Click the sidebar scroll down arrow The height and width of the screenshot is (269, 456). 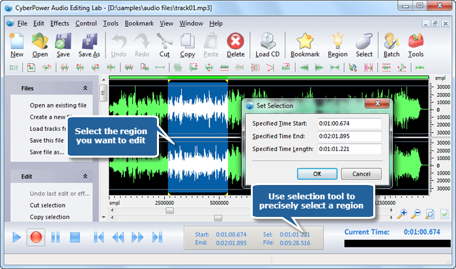click(x=104, y=217)
